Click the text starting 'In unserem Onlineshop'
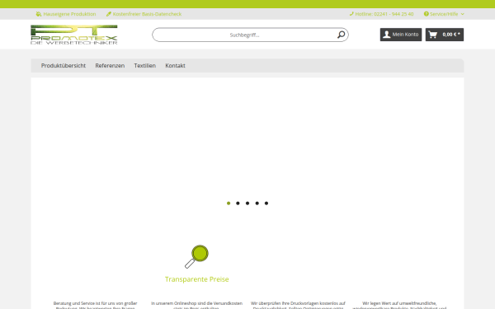 click(196, 305)
